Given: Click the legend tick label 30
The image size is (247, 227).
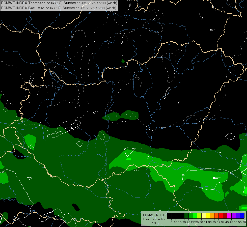Looking at the screenshot, I should [x=201, y=222].
